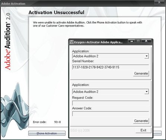Click the Serial Number field

click(111, 67)
